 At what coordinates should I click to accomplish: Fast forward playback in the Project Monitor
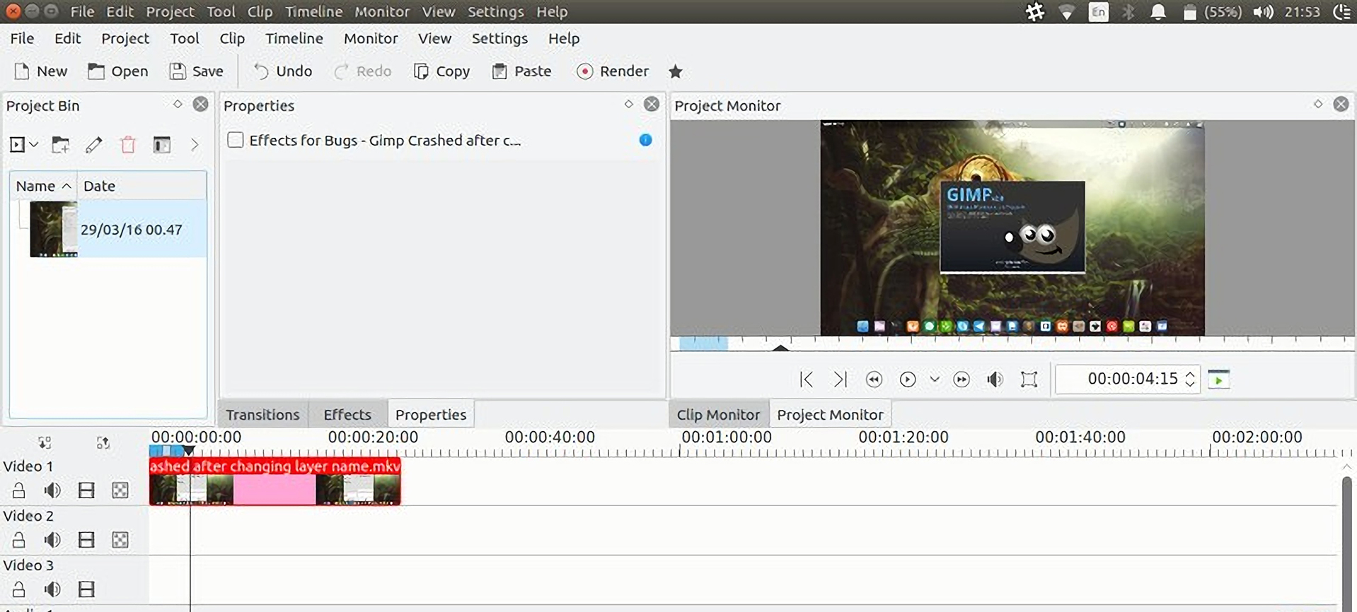click(x=962, y=379)
